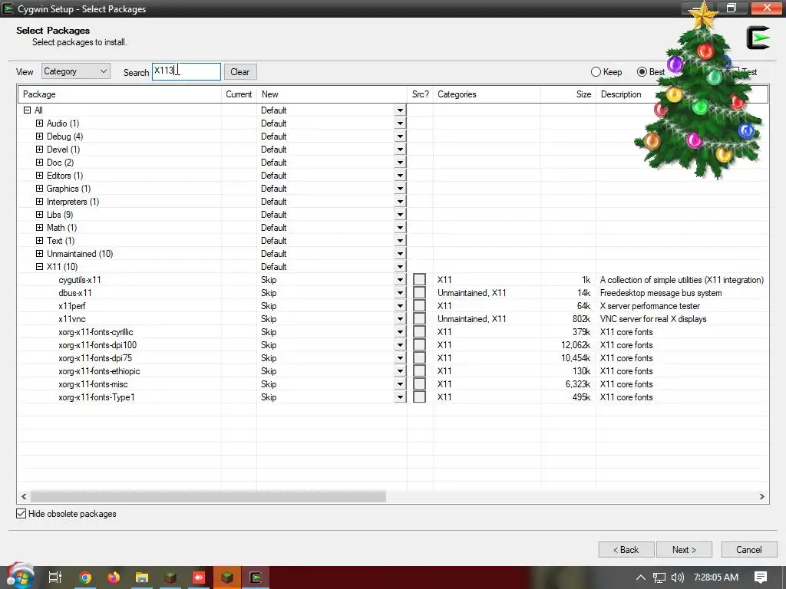This screenshot has height=589, width=786.
Task: Click the scroll left arrow of package list
Action: coord(24,496)
